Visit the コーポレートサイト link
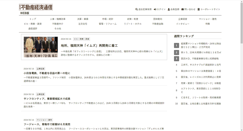The width and height of the screenshot is (243, 131). [210, 9]
